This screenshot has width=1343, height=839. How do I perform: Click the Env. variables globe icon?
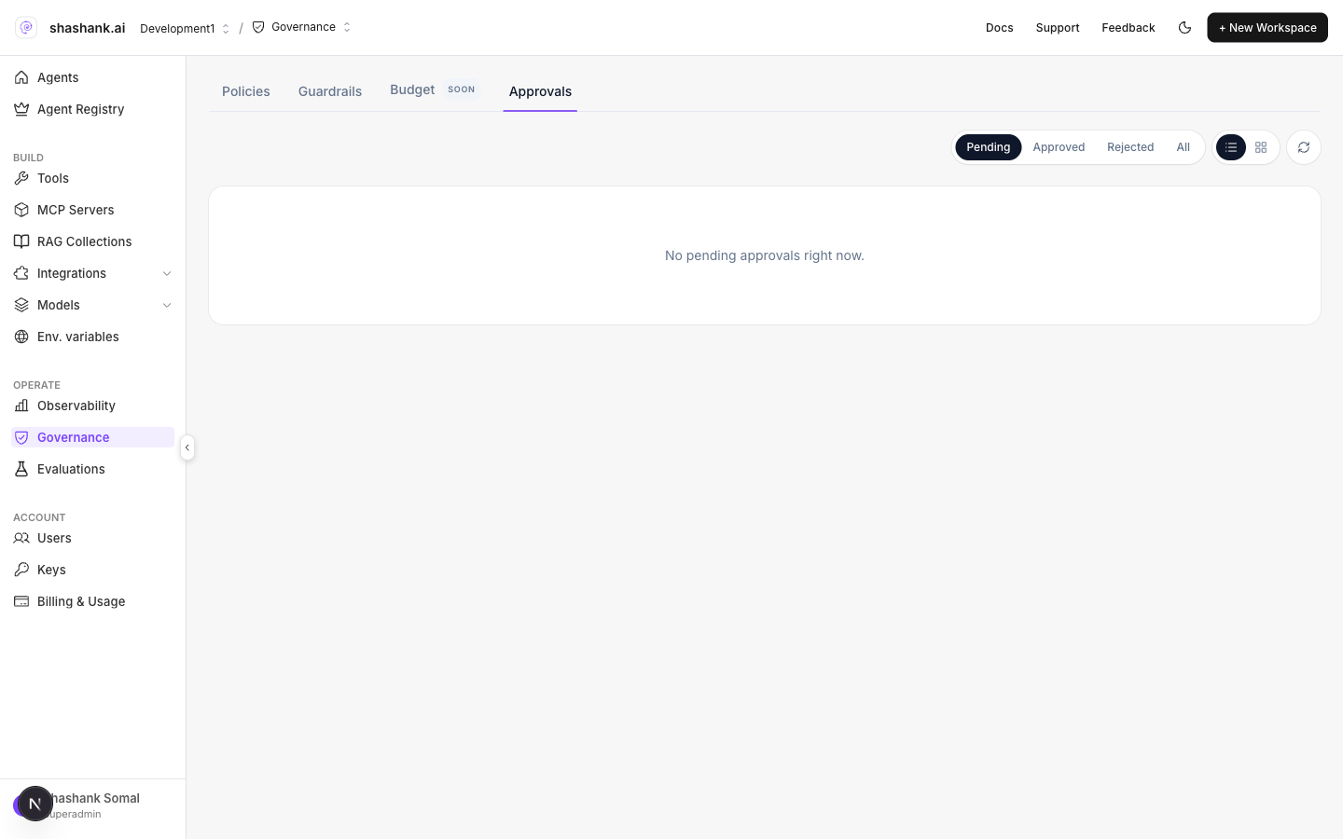click(x=21, y=337)
